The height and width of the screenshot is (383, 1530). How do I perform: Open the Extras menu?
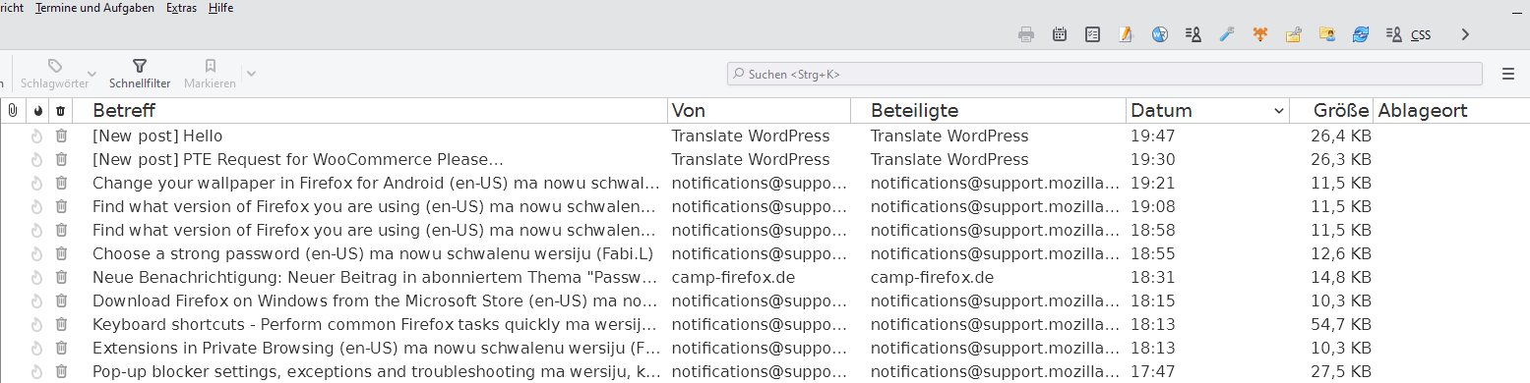click(182, 8)
